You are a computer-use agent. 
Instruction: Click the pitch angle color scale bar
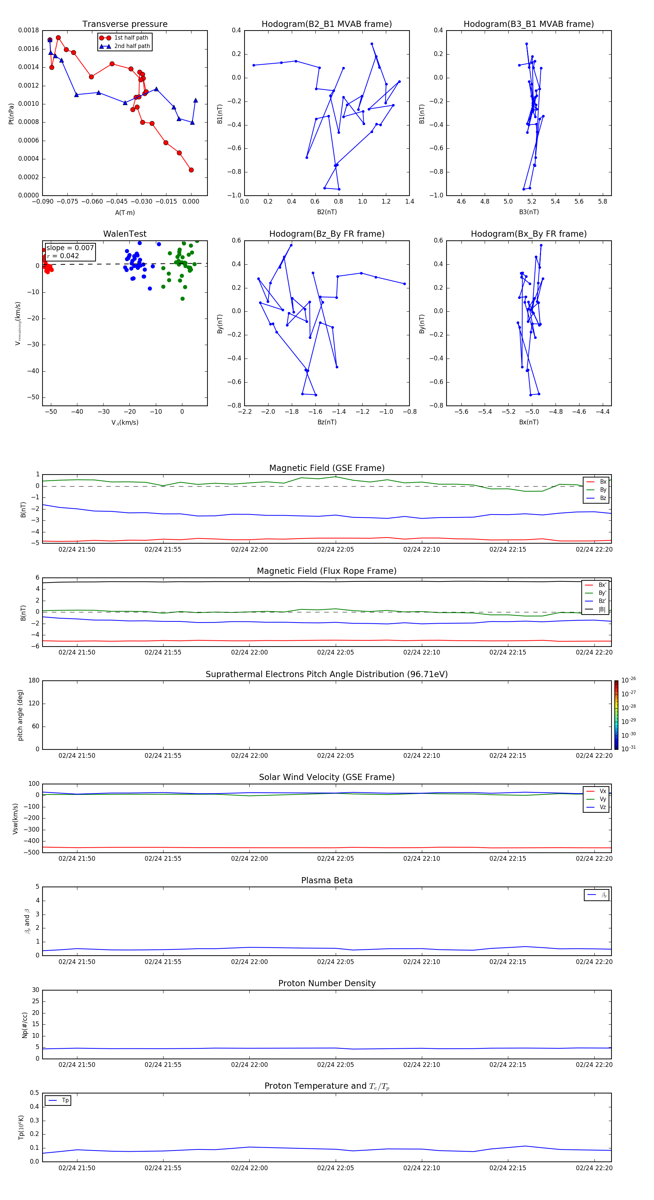point(616,715)
